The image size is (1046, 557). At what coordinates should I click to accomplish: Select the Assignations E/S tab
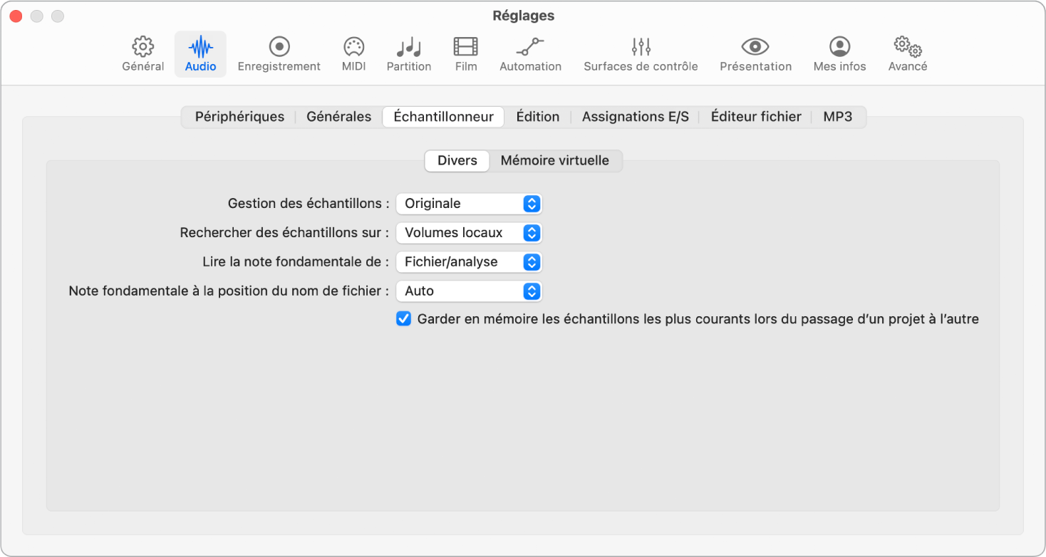pyautogui.click(x=635, y=117)
